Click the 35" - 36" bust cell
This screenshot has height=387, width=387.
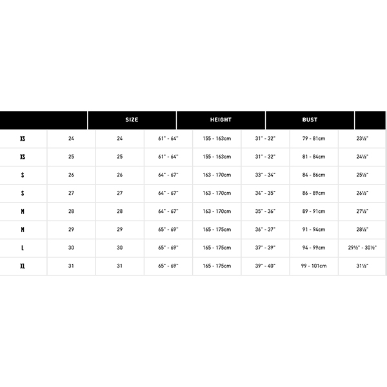[x=265, y=212]
